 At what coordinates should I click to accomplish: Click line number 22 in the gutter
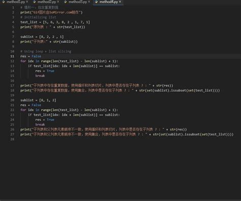coord(12,110)
